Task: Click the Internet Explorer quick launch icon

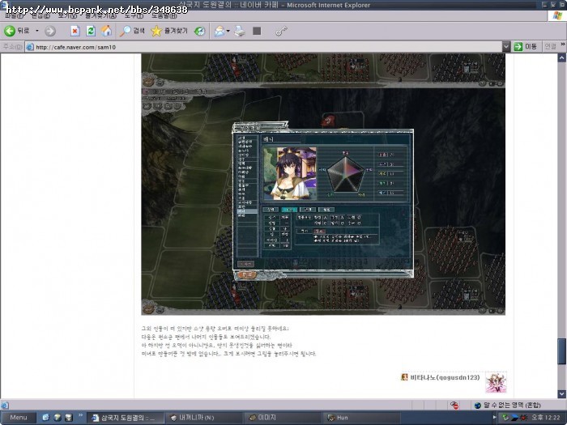Action: (45, 418)
